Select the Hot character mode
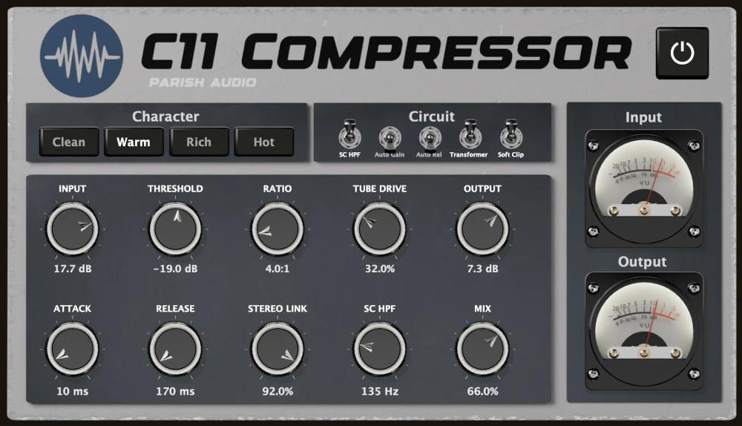The image size is (742, 426). 264,142
